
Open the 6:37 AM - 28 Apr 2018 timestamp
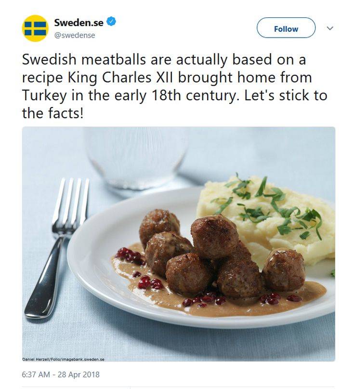[x=60, y=374]
